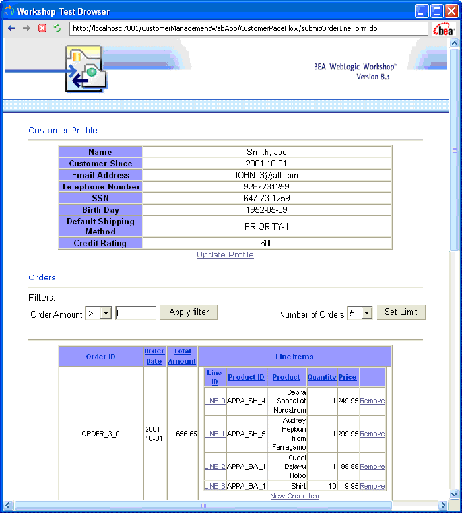
Task: Click the ORDER_3_0 order cell
Action: point(101,434)
